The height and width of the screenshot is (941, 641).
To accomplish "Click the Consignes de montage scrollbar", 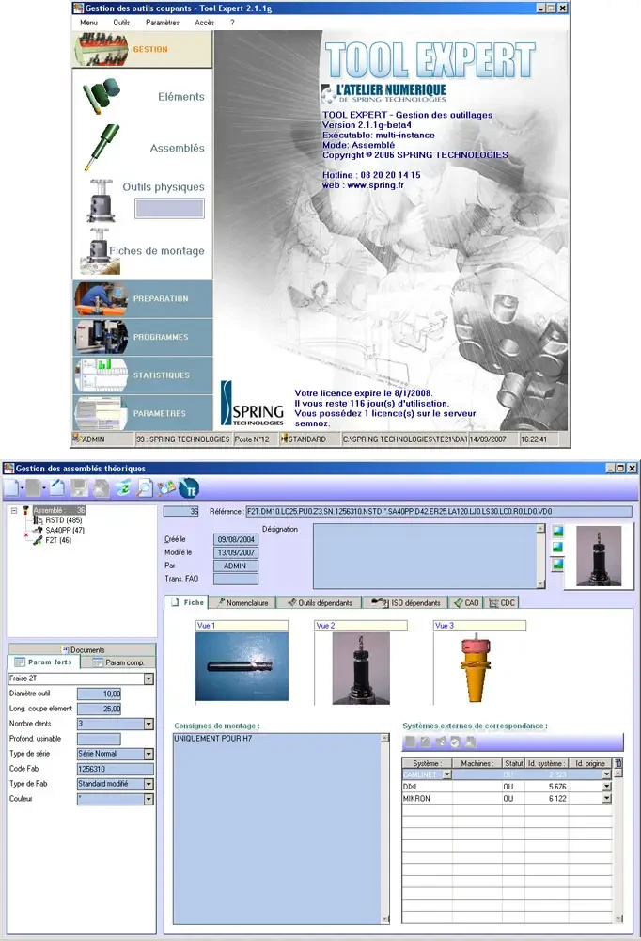I will point(385,829).
